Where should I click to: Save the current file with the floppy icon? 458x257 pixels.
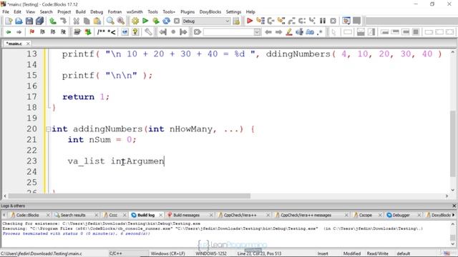click(x=29, y=21)
